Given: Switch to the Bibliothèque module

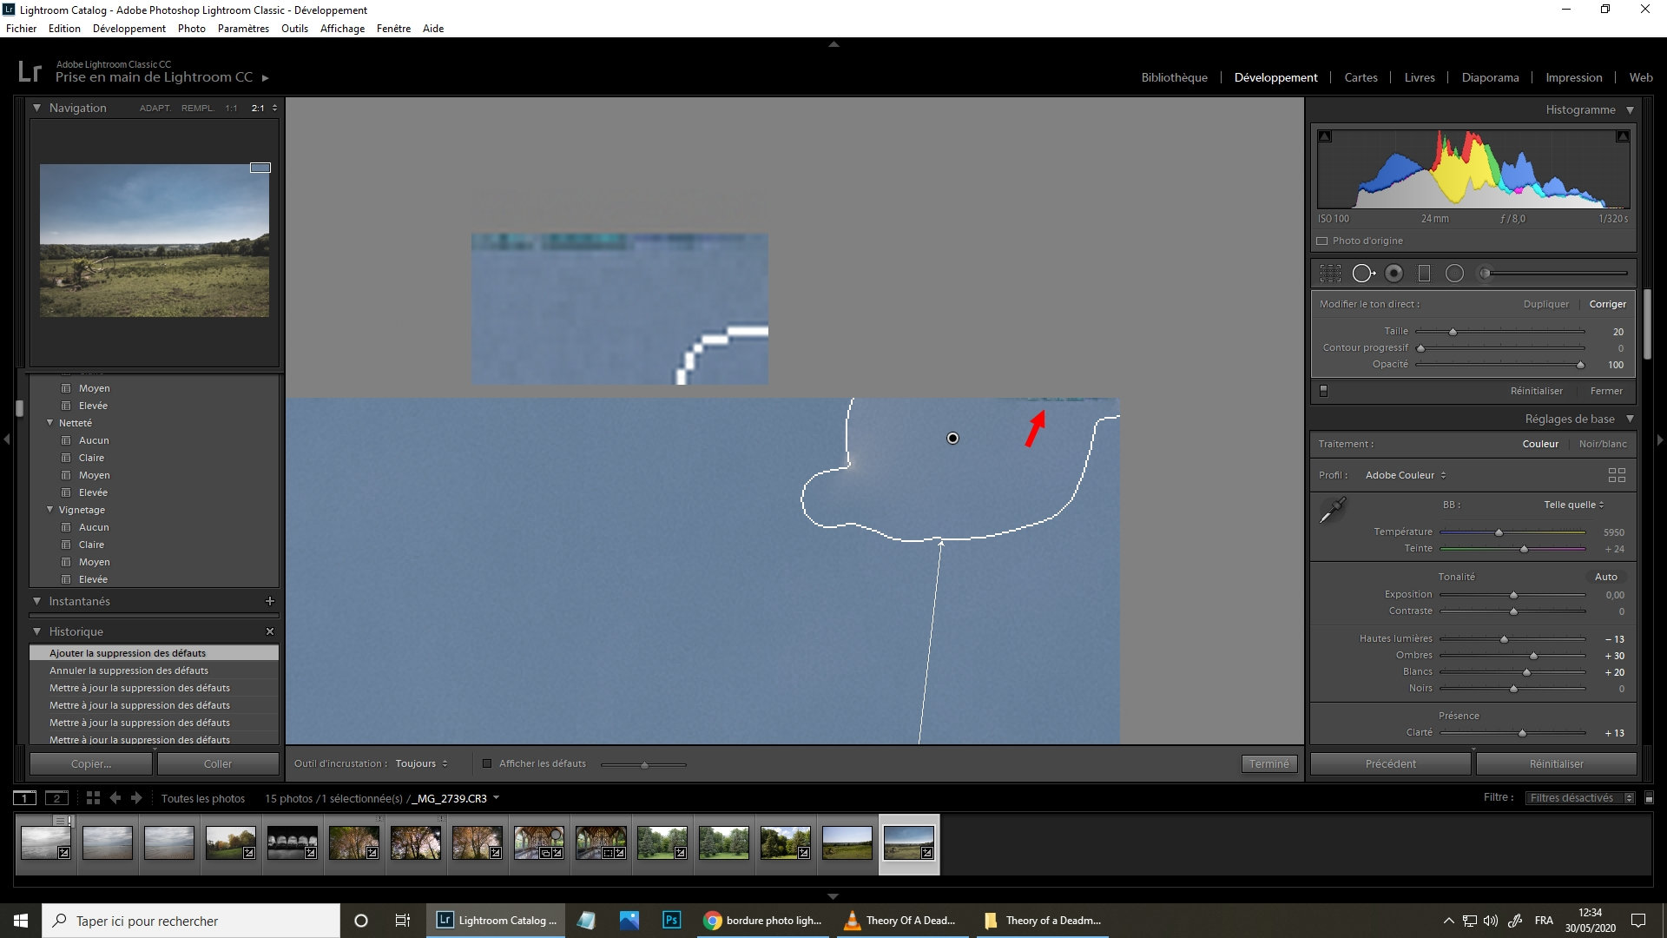Looking at the screenshot, I should coord(1174,77).
